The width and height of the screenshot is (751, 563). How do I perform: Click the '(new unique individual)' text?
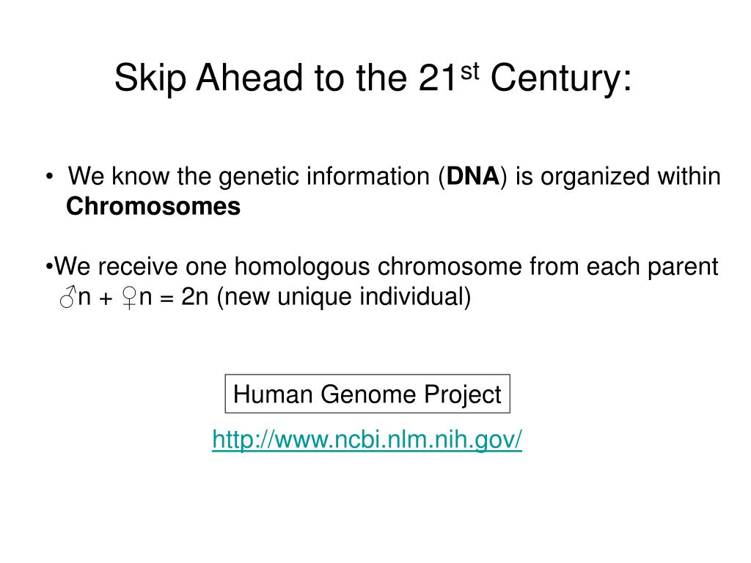pyautogui.click(x=344, y=298)
